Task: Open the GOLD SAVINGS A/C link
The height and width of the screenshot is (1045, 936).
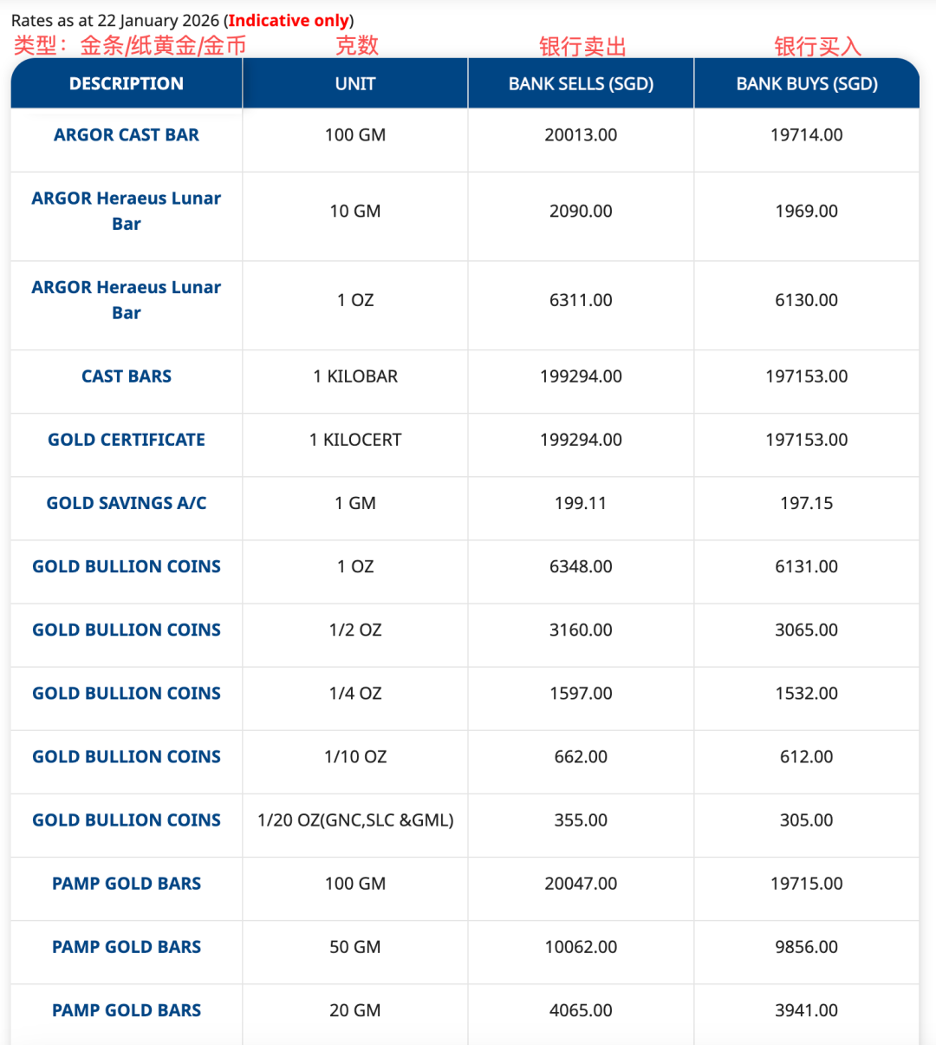Action: (127, 503)
